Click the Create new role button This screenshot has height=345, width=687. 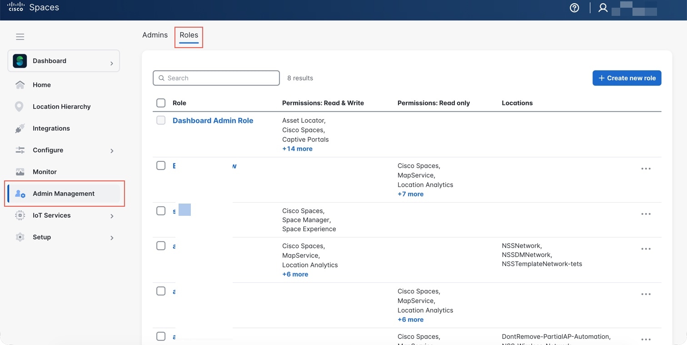click(627, 78)
